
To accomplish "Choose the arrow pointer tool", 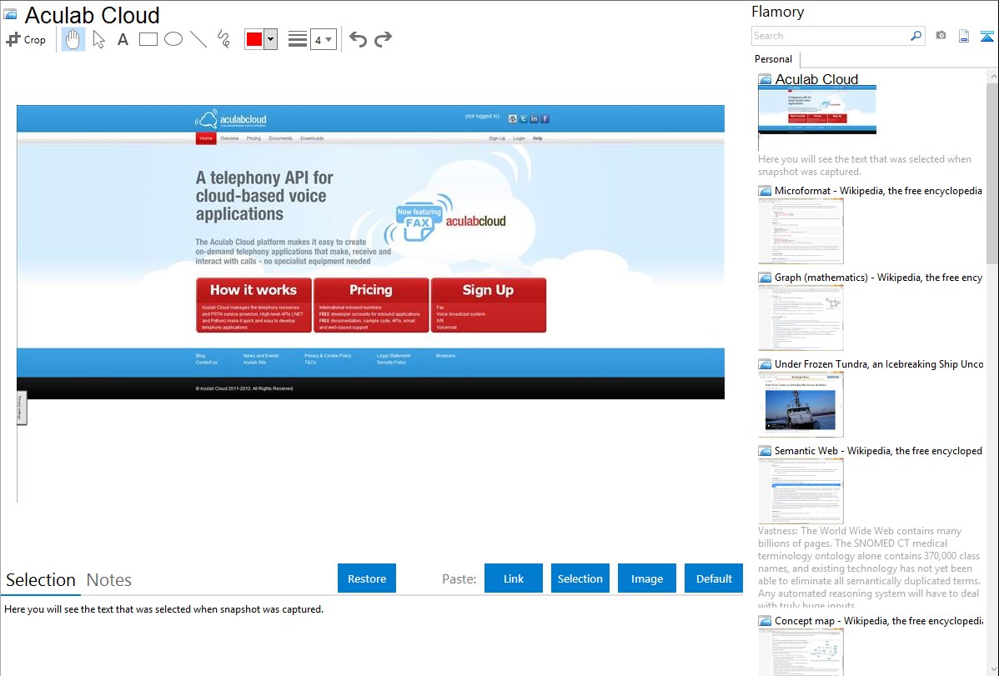I will point(98,39).
